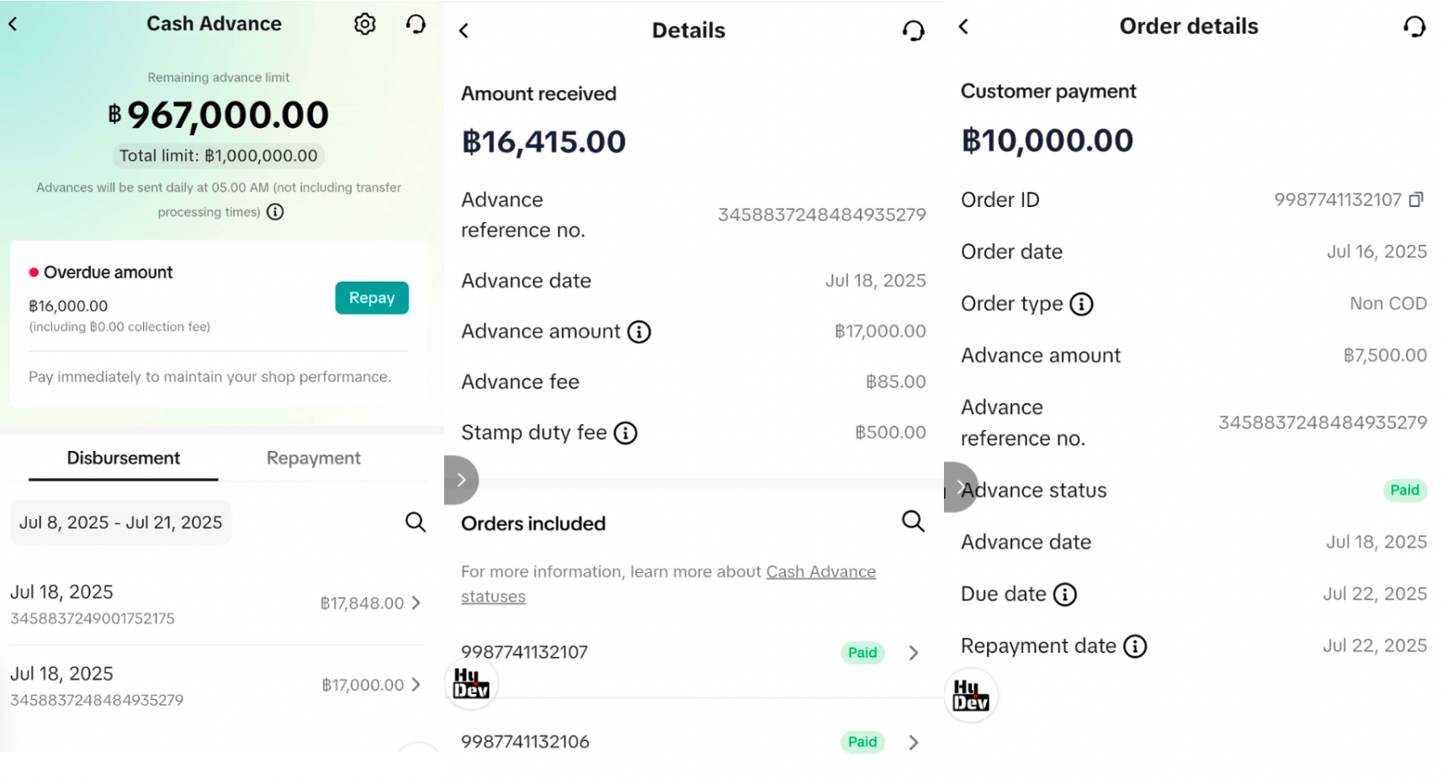Show info about Advance amount
Screen dimensions: 1442x779
point(639,332)
